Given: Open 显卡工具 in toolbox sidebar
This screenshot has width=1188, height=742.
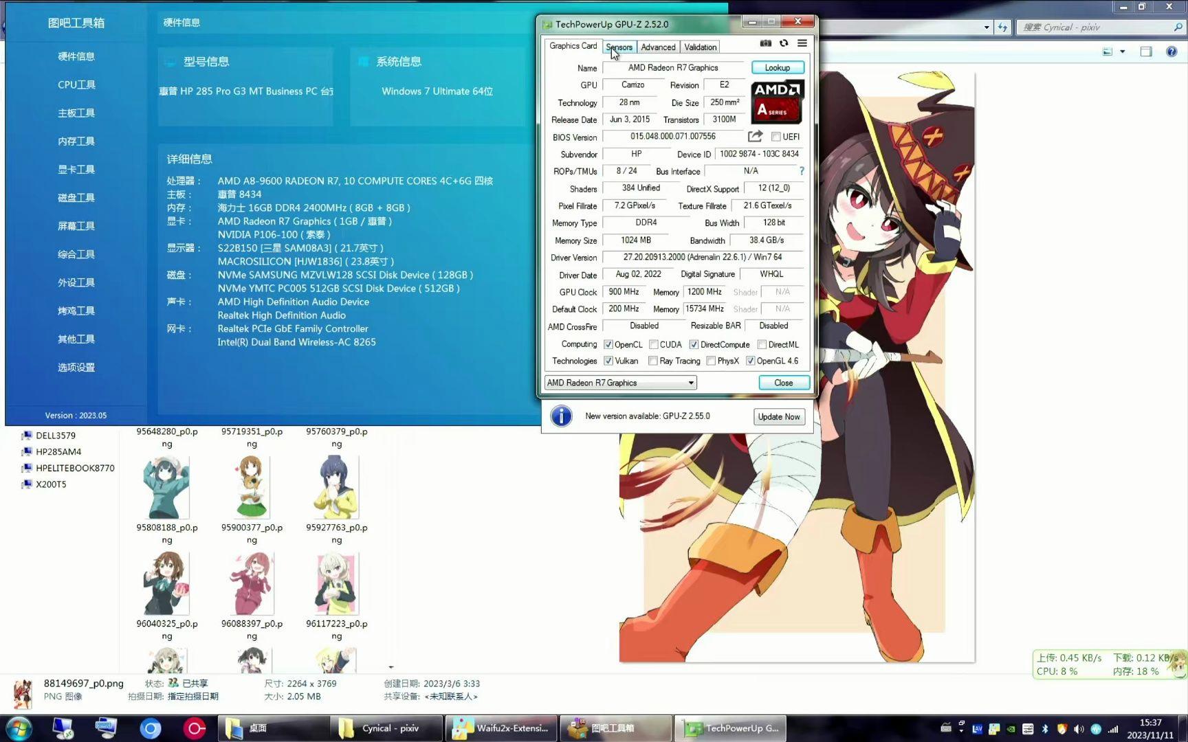Looking at the screenshot, I should [x=76, y=169].
